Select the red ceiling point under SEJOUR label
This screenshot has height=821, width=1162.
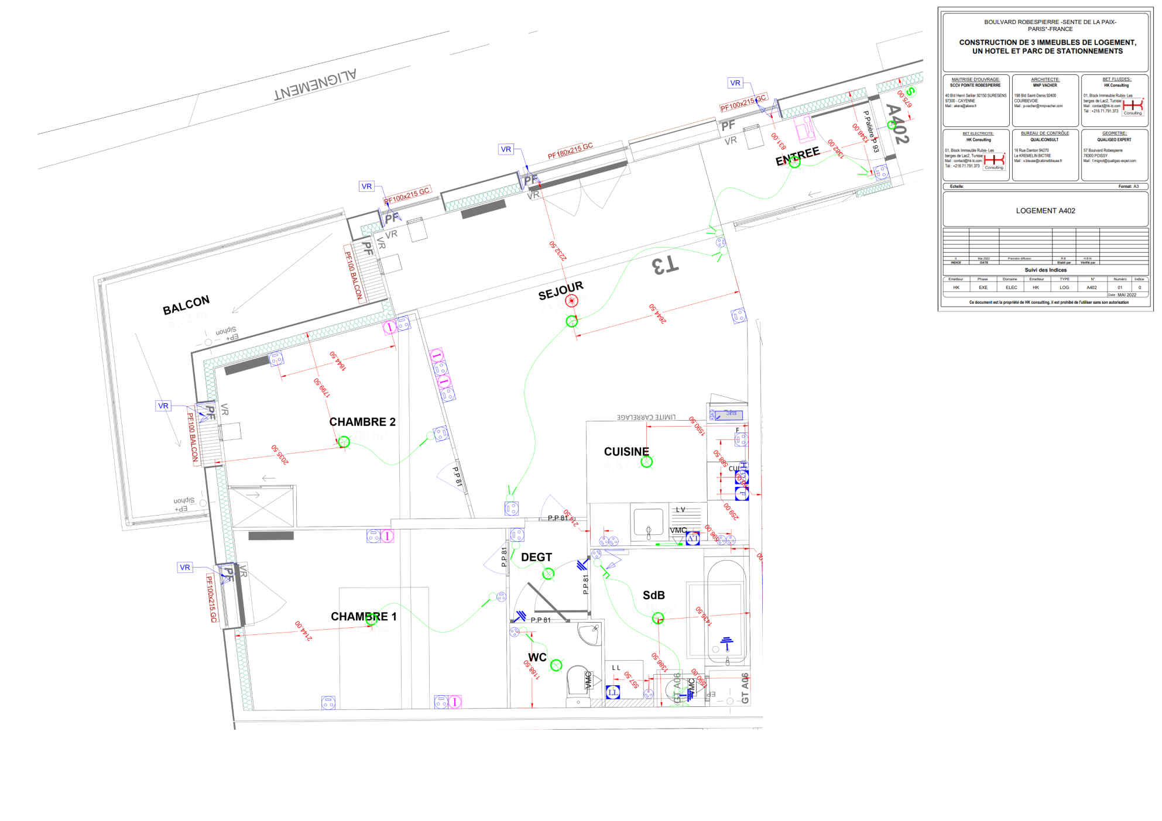point(572,301)
